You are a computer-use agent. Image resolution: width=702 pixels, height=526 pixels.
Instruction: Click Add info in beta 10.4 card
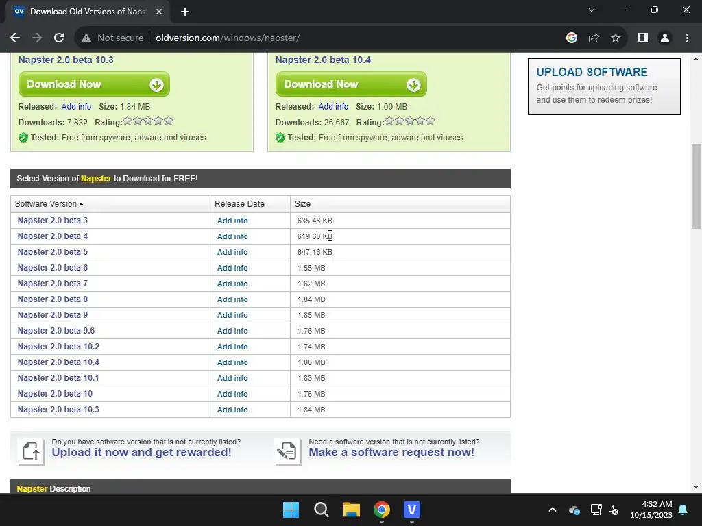point(333,106)
